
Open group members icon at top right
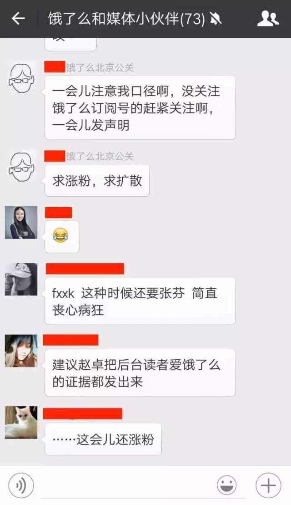[268, 18]
